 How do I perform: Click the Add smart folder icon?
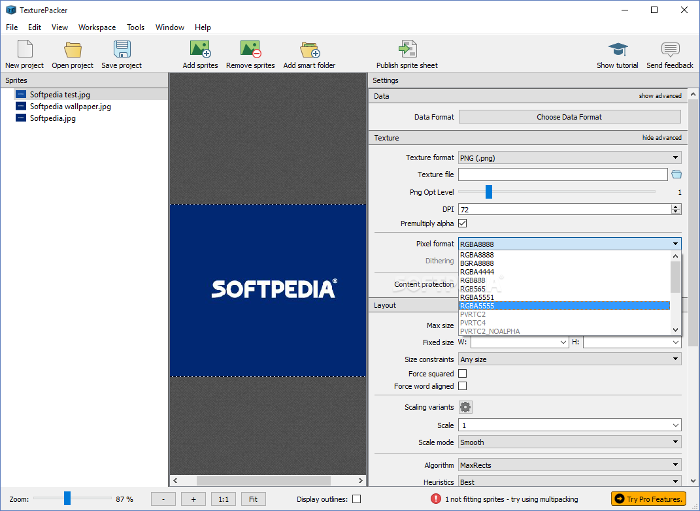point(310,49)
